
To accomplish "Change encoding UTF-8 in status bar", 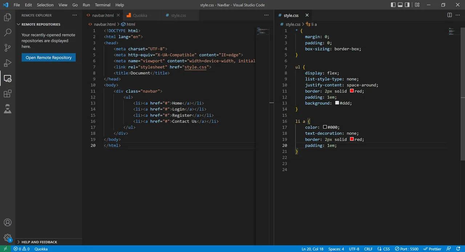I will (x=354, y=249).
